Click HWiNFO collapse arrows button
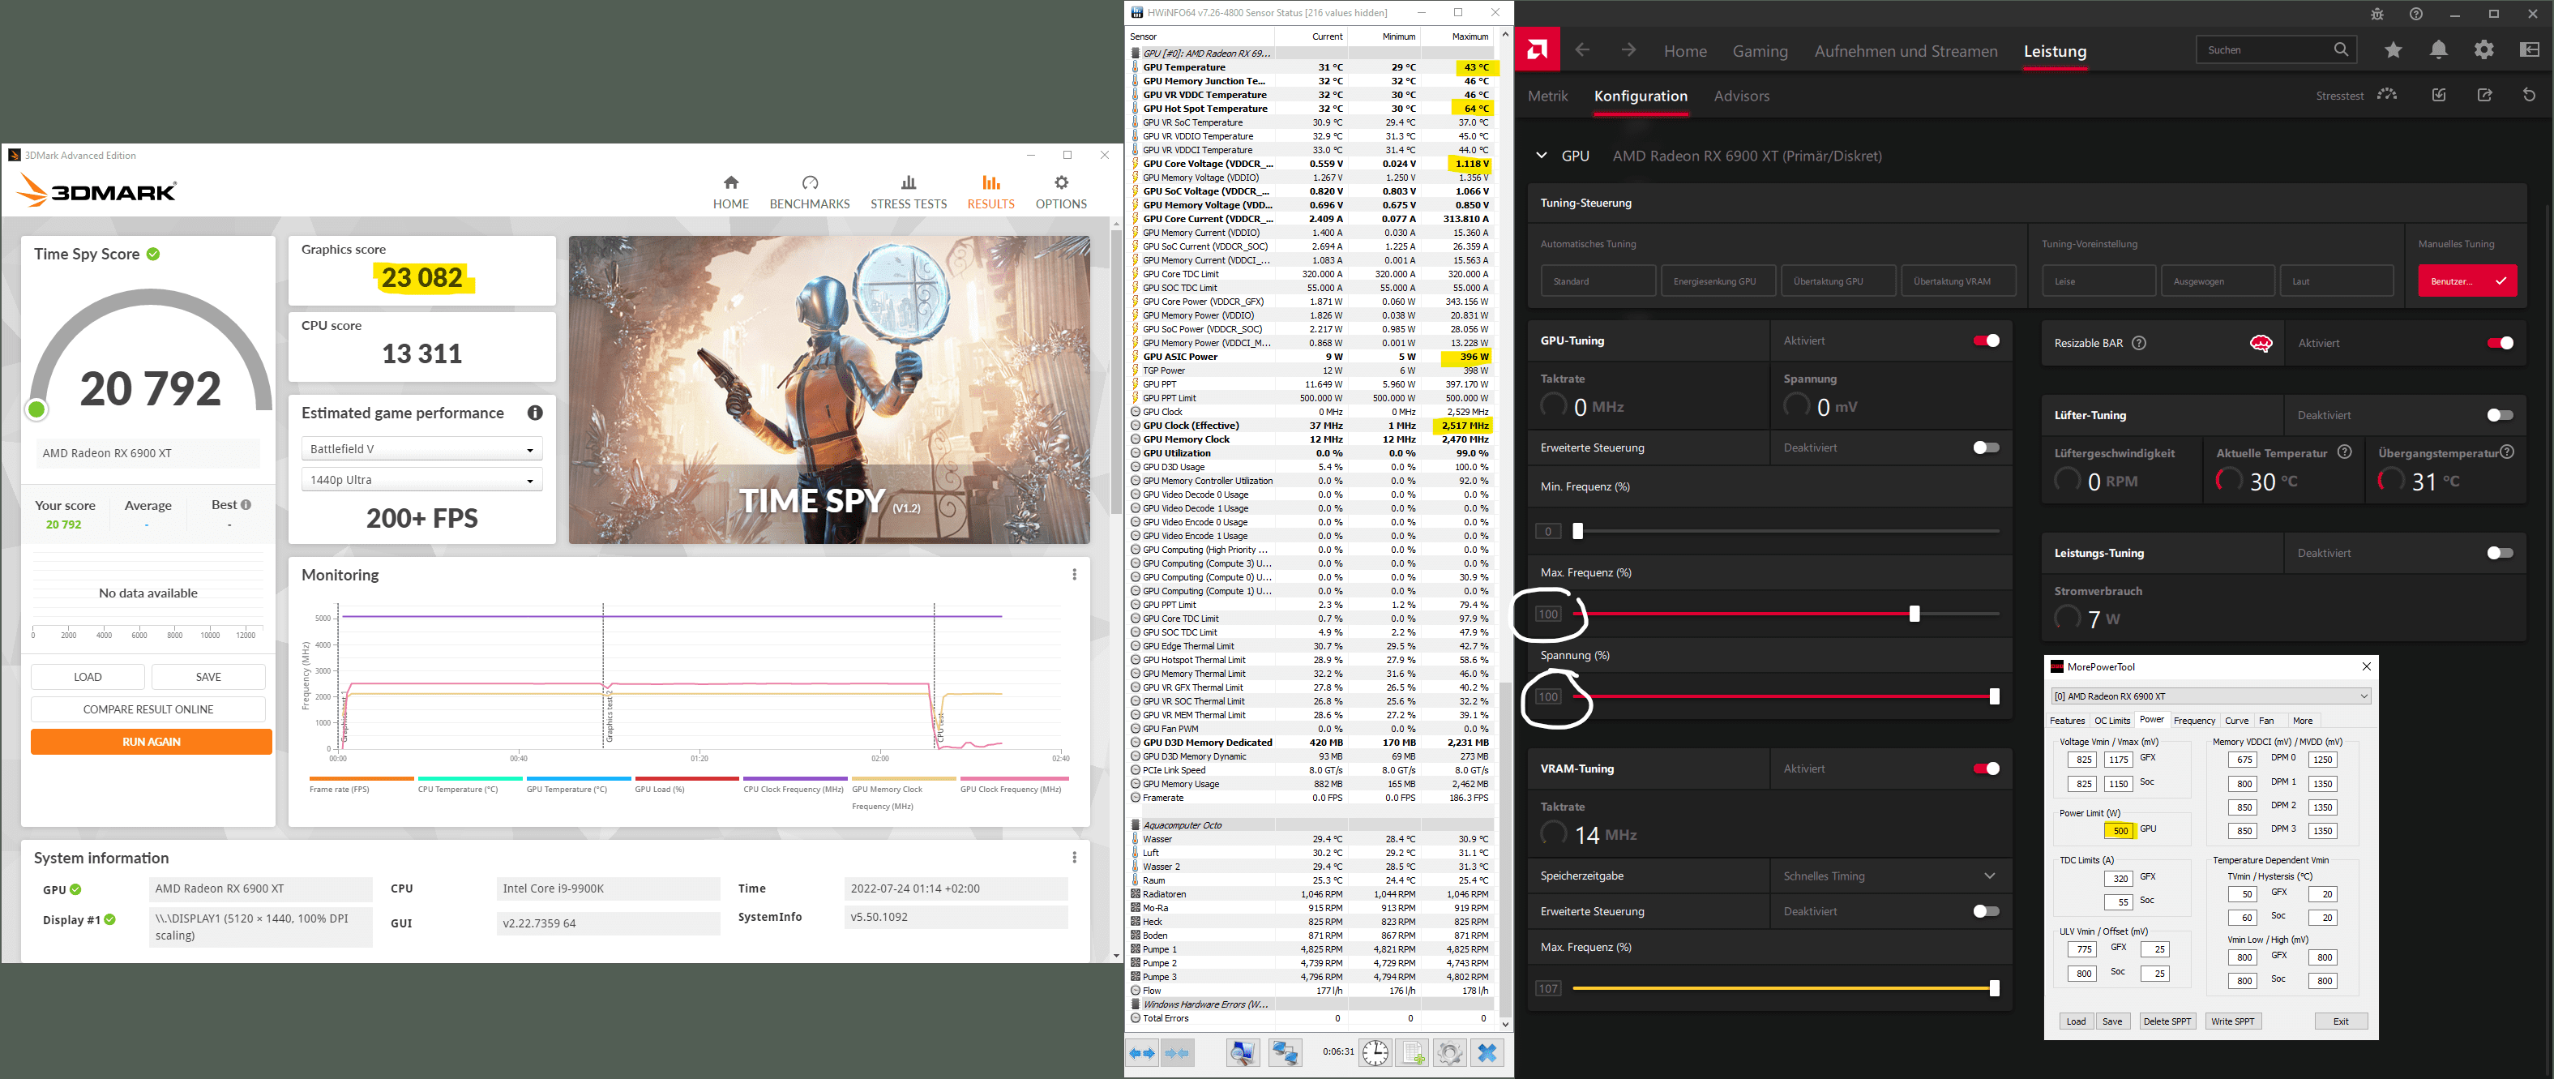This screenshot has height=1079, width=2554. (x=1178, y=1053)
